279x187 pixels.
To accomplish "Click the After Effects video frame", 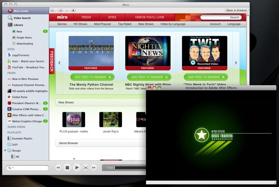I will coord(211,135).
